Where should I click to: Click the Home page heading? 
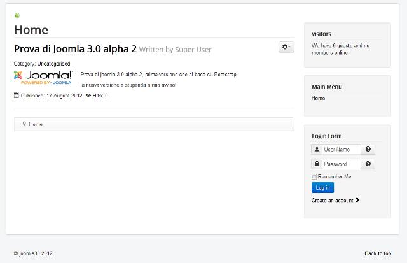coord(31,30)
